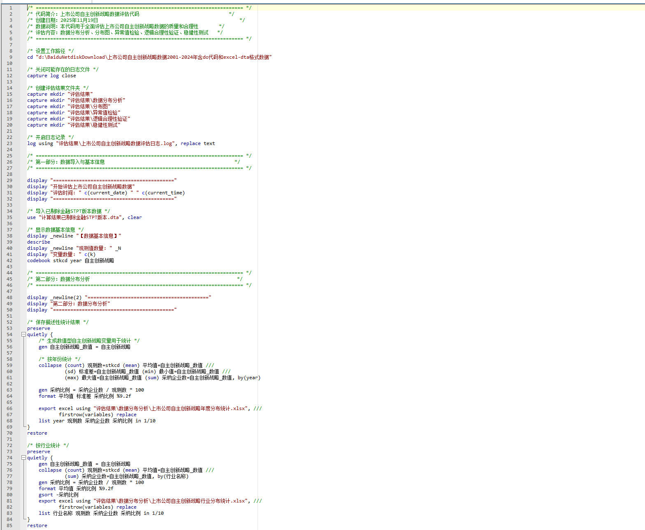Click the "by(行业名称)" option on line 77
The image size is (645, 530).
[x=173, y=476]
